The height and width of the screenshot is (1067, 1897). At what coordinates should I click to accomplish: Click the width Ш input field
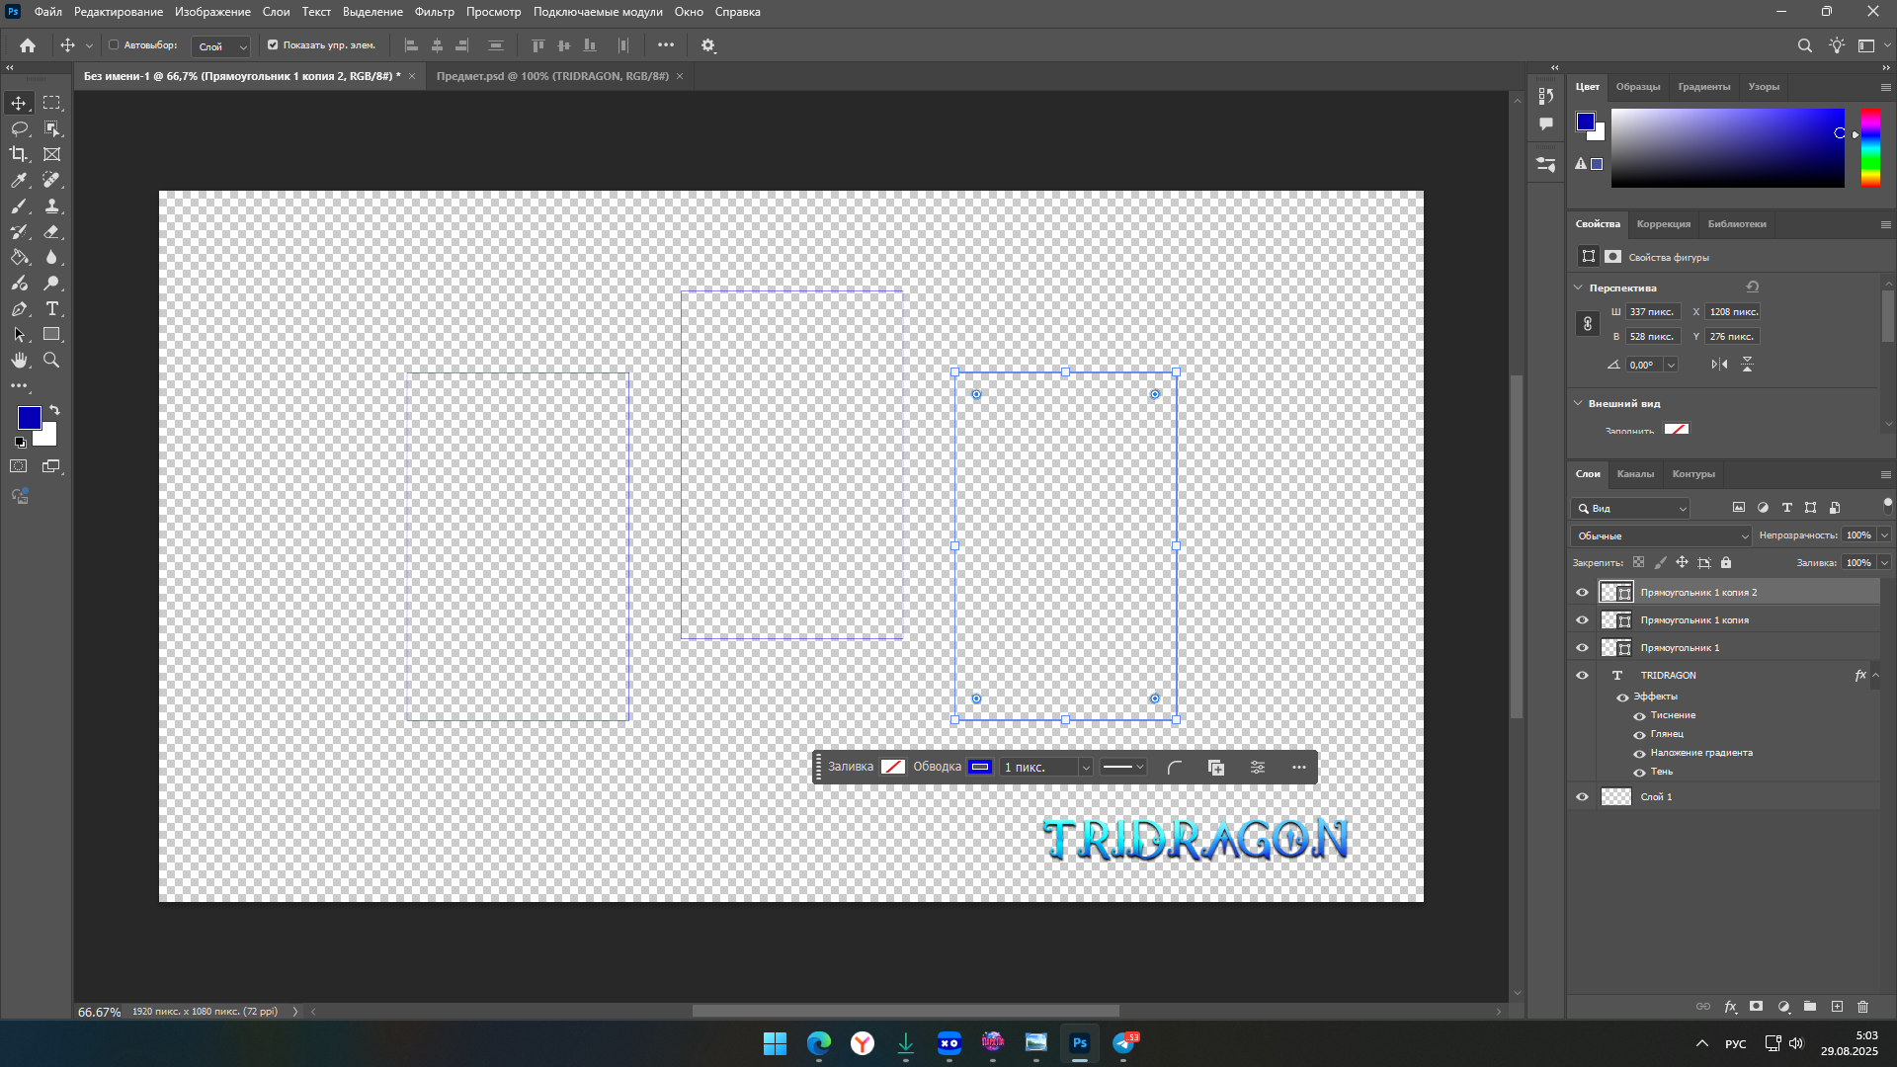(1652, 312)
